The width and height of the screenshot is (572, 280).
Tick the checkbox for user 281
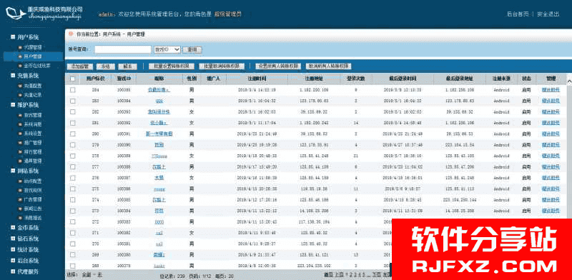coord(73,123)
